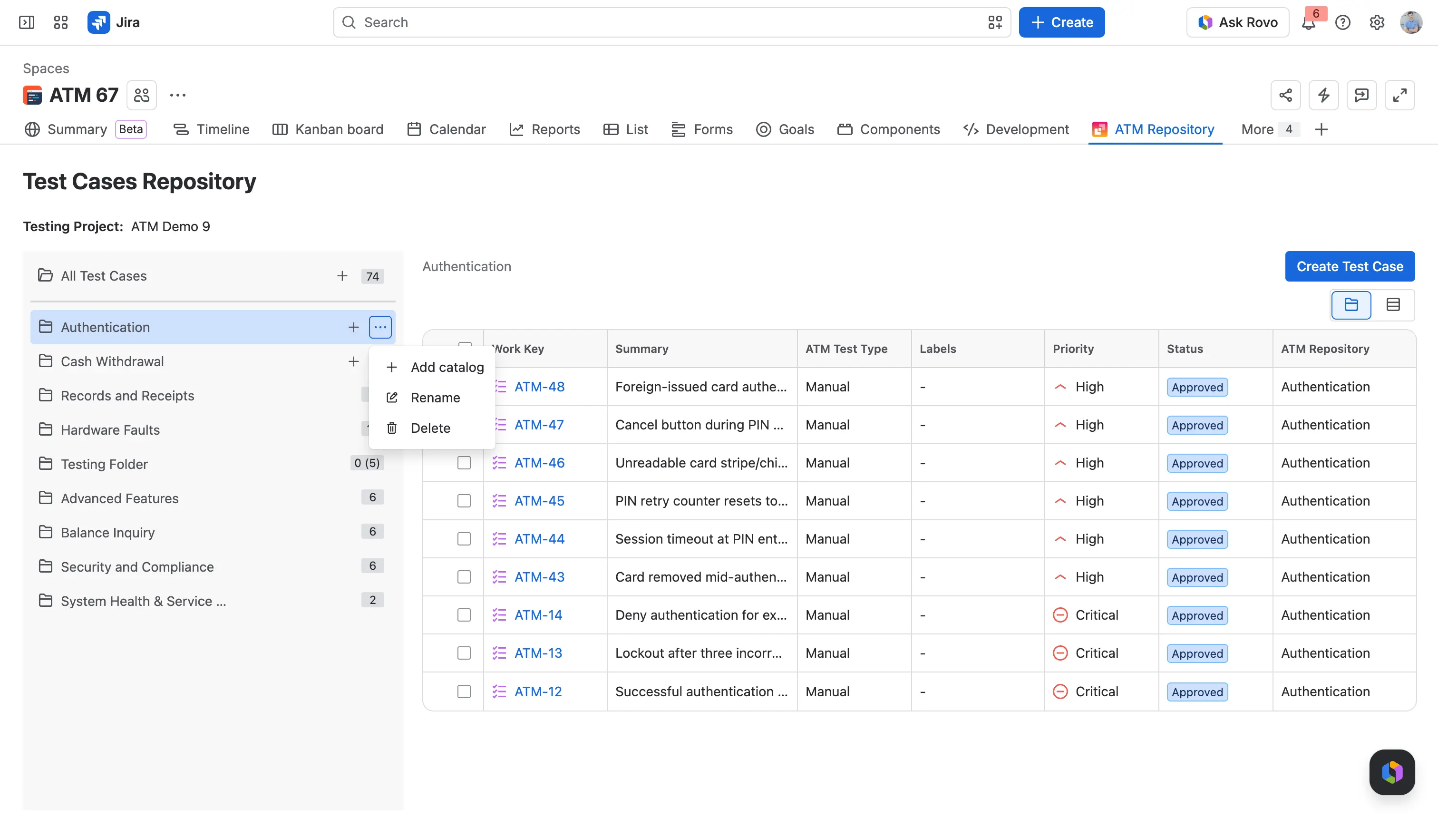
Task: Click the Jira logo
Action: click(114, 22)
